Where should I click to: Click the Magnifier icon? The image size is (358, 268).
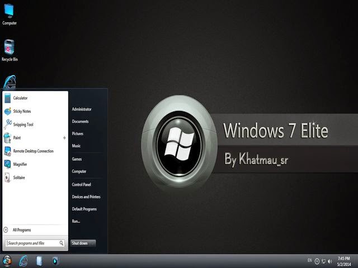pos(7,164)
